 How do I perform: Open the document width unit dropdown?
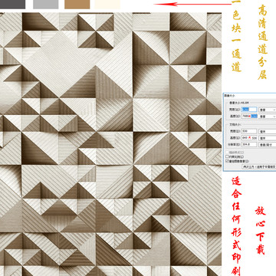268,131
